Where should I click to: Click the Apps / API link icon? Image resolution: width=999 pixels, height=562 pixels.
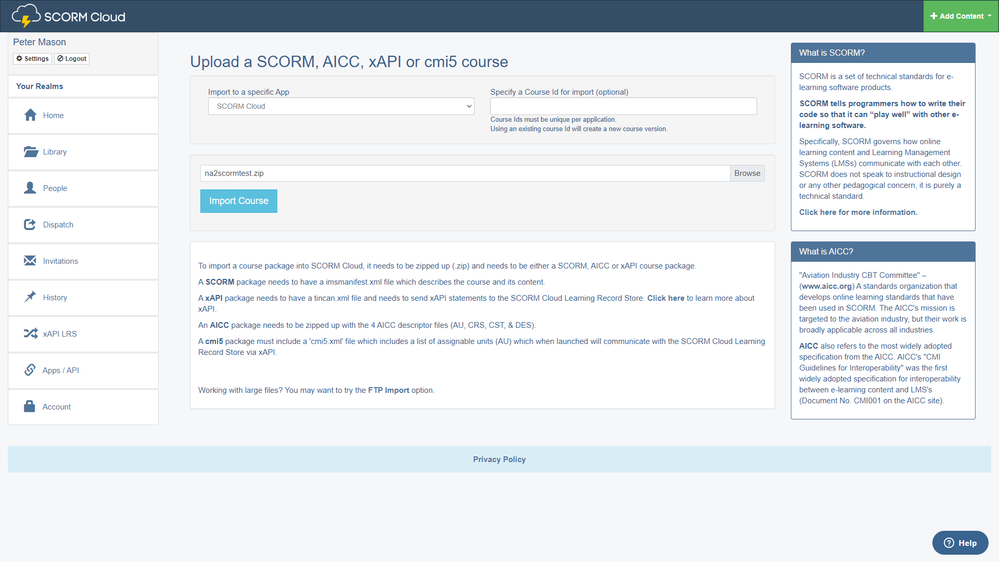click(x=30, y=370)
